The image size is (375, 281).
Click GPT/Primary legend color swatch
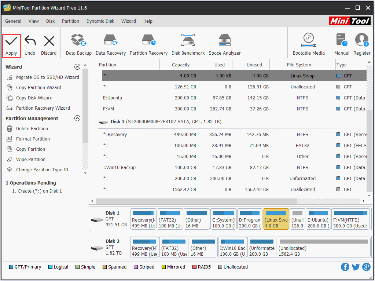tap(11, 267)
